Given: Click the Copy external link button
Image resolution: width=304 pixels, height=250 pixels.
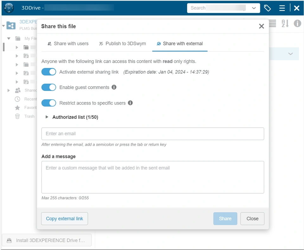Looking at the screenshot, I should click(65, 219).
